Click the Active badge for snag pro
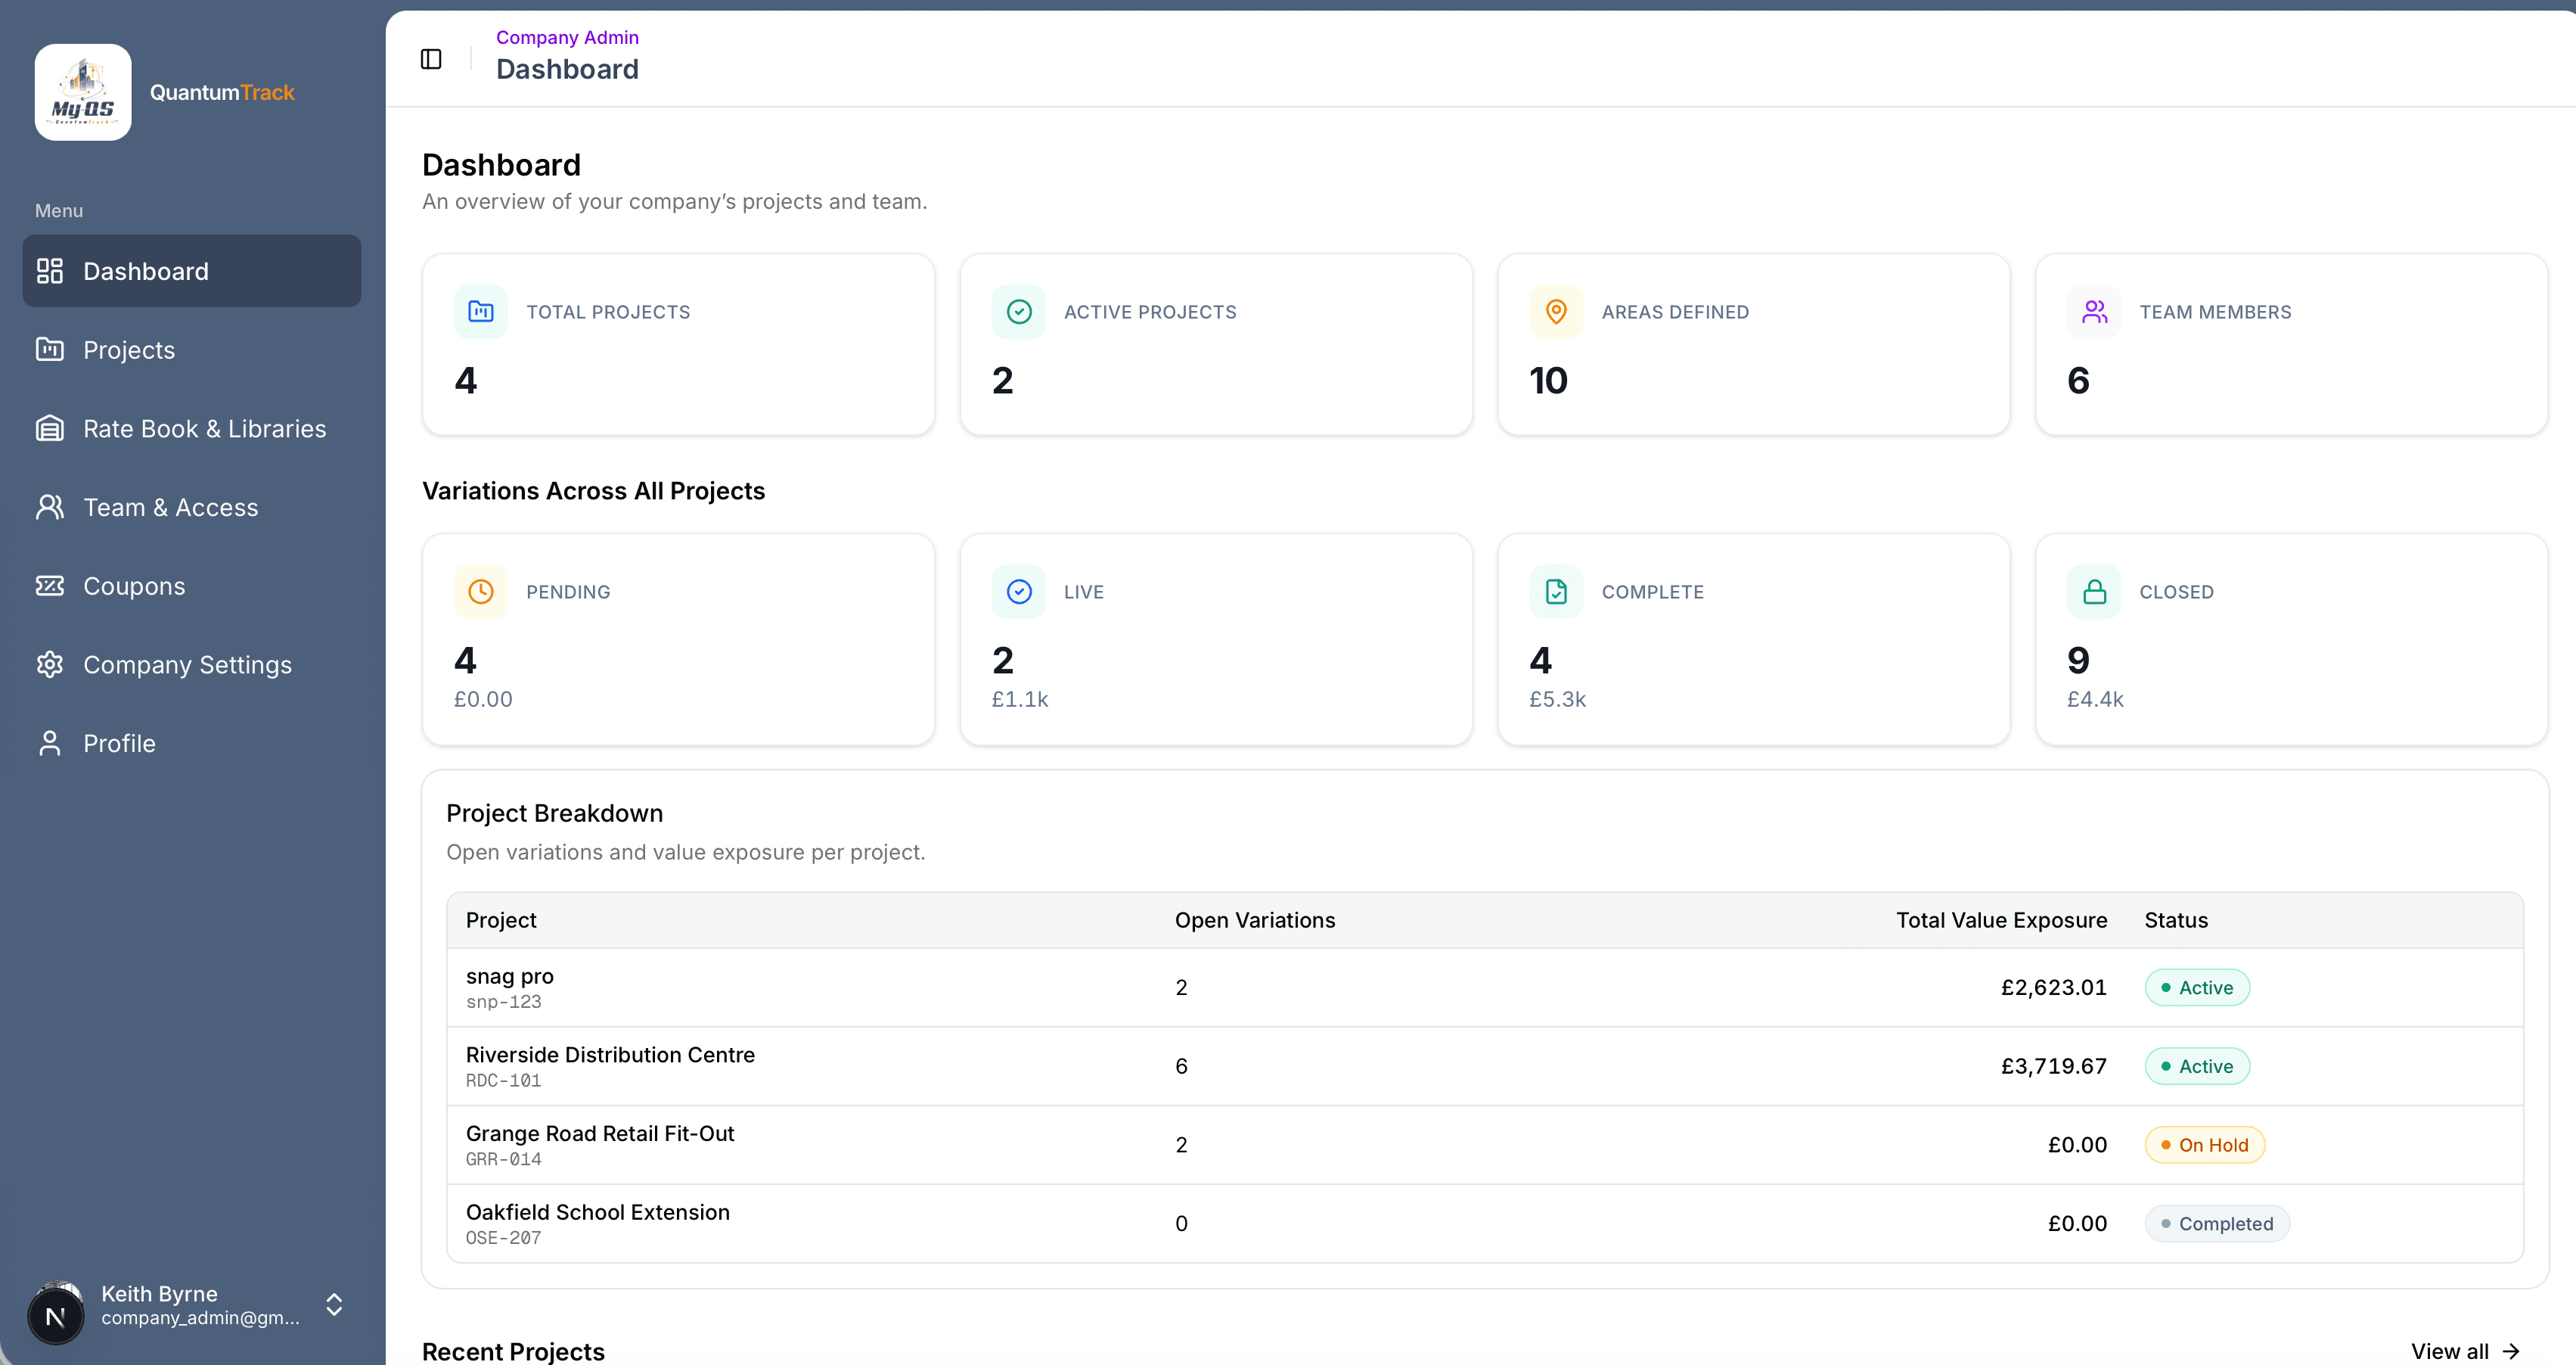Screen dimensions: 2576x1365 2197,987
